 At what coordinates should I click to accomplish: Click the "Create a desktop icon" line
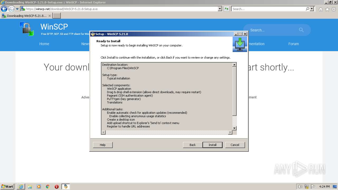pos(121,120)
